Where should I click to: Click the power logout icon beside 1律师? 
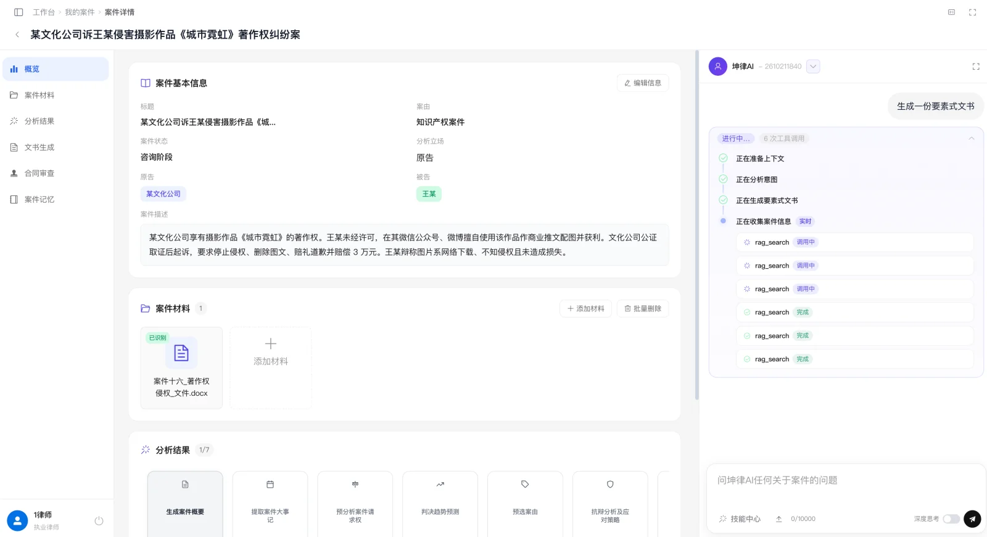click(99, 521)
